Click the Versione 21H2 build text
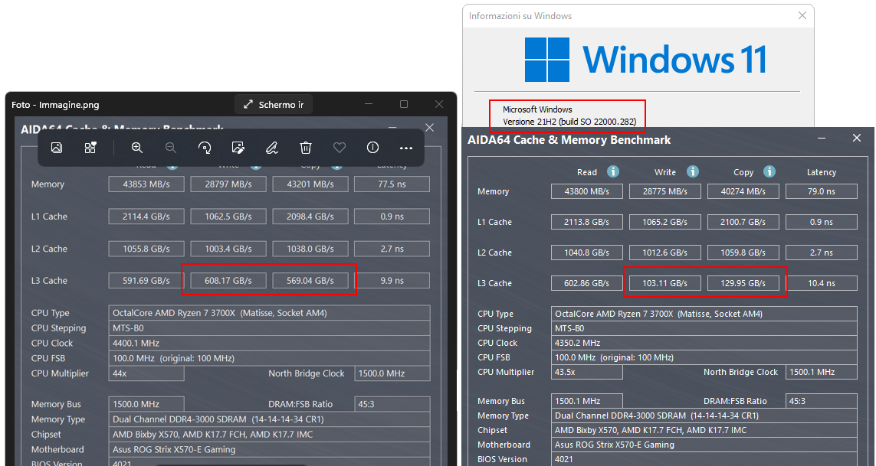Viewport: 876px width, 466px height. [x=569, y=122]
